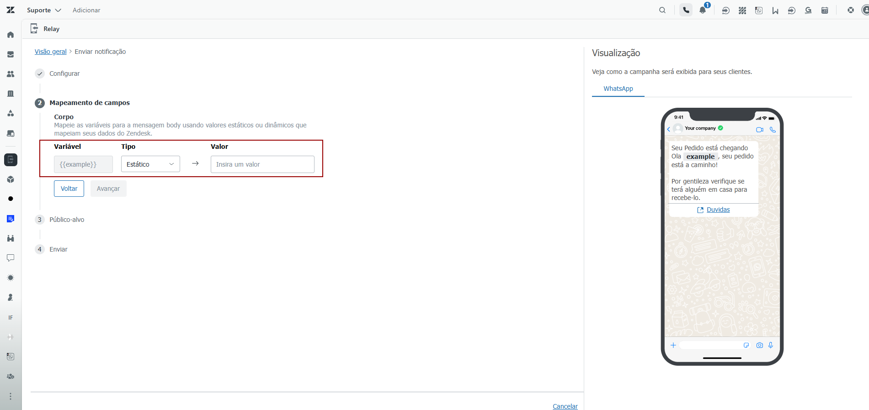Click the Duvidas link in phone preview
The width and height of the screenshot is (869, 410).
coord(718,210)
